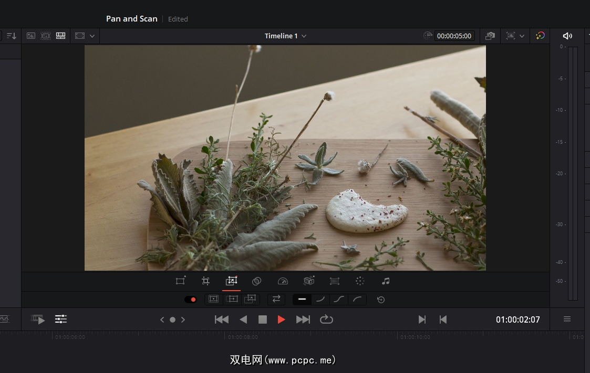Switch to the Dynamic Zoom tab
Screen dimensions: 590x373
coord(231,281)
